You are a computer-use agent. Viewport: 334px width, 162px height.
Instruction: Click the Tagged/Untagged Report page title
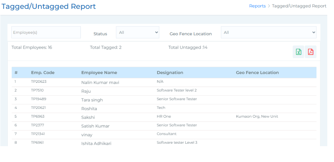coord(49,6)
